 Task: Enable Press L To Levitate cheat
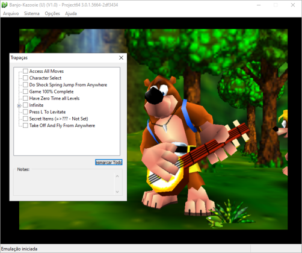click(25, 112)
